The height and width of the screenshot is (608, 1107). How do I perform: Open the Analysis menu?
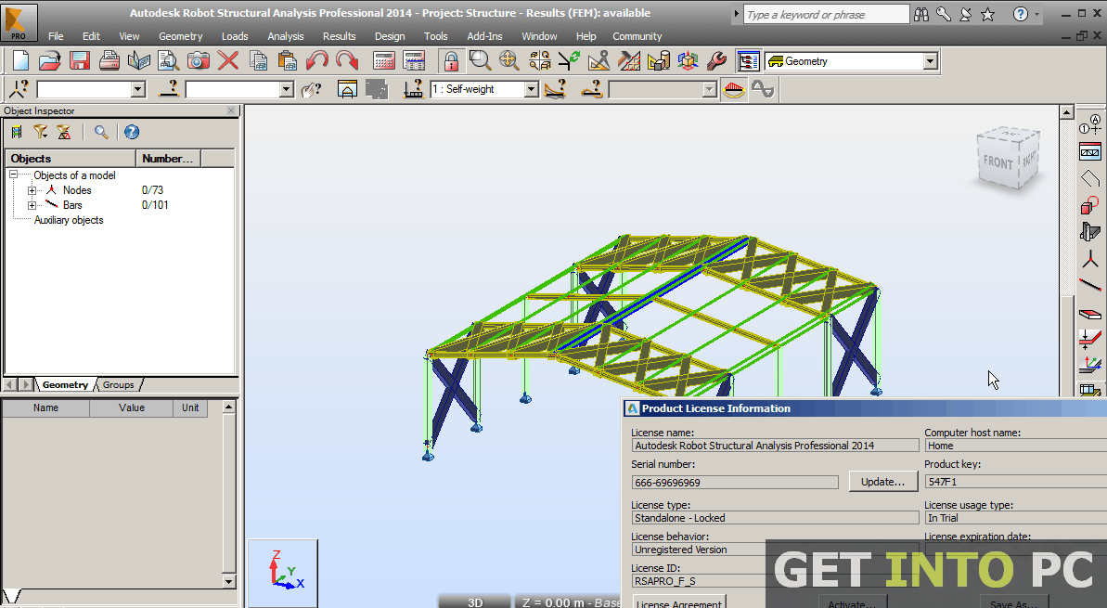click(285, 36)
